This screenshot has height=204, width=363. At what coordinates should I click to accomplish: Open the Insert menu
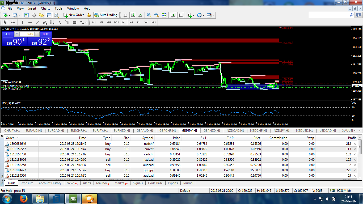point(32,8)
